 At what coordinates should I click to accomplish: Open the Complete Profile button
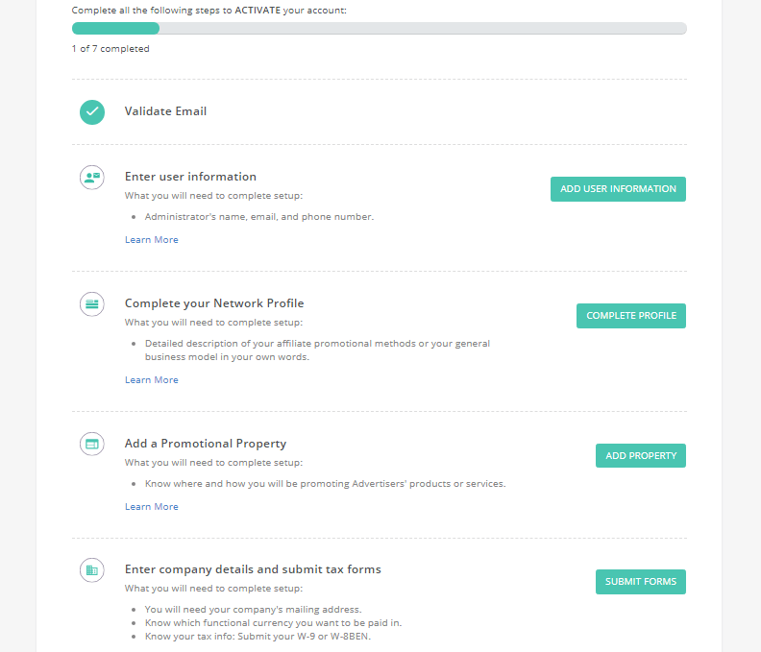click(x=631, y=316)
